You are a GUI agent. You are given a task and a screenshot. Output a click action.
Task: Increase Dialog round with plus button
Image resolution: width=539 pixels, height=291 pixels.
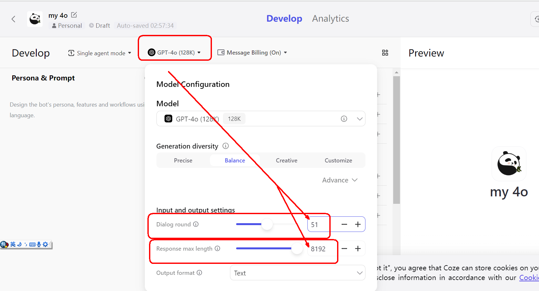coord(358,224)
